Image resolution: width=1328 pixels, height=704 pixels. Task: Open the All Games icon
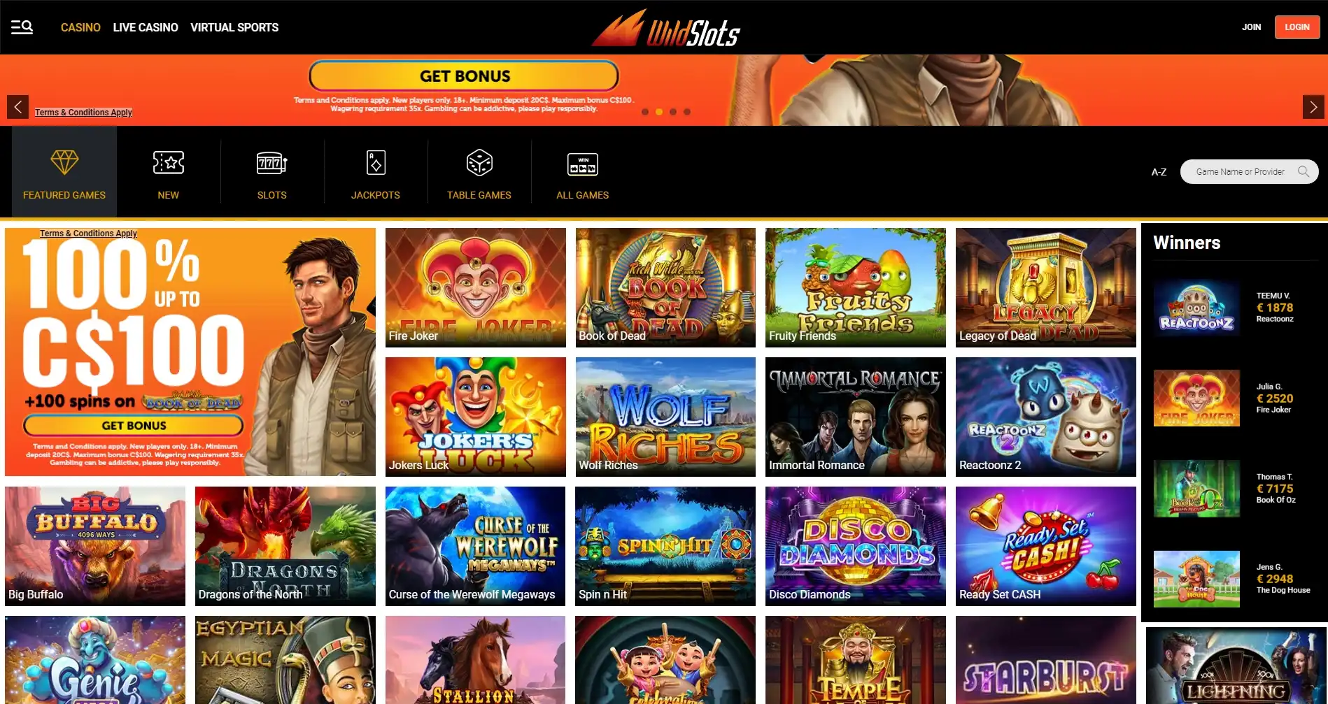[583, 164]
